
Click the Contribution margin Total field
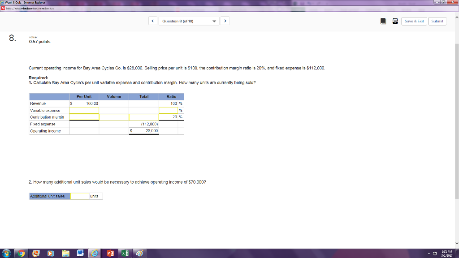click(144, 117)
